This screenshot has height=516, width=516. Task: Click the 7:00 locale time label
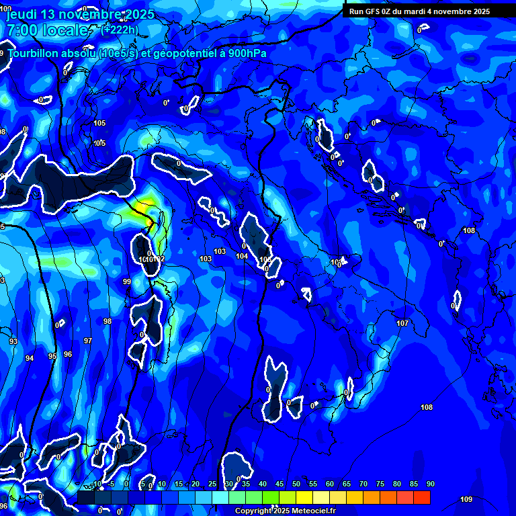(47, 30)
